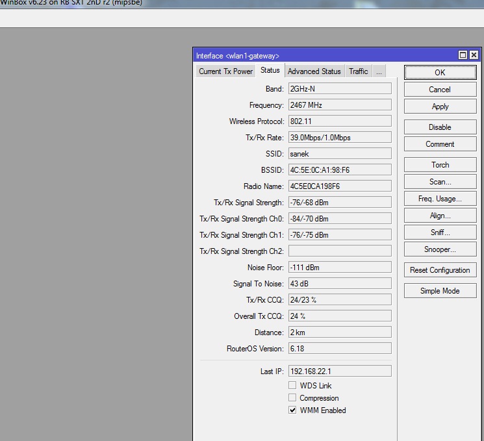Open Freq. Usage... tool
This screenshot has width=484, height=441.
[x=440, y=199]
